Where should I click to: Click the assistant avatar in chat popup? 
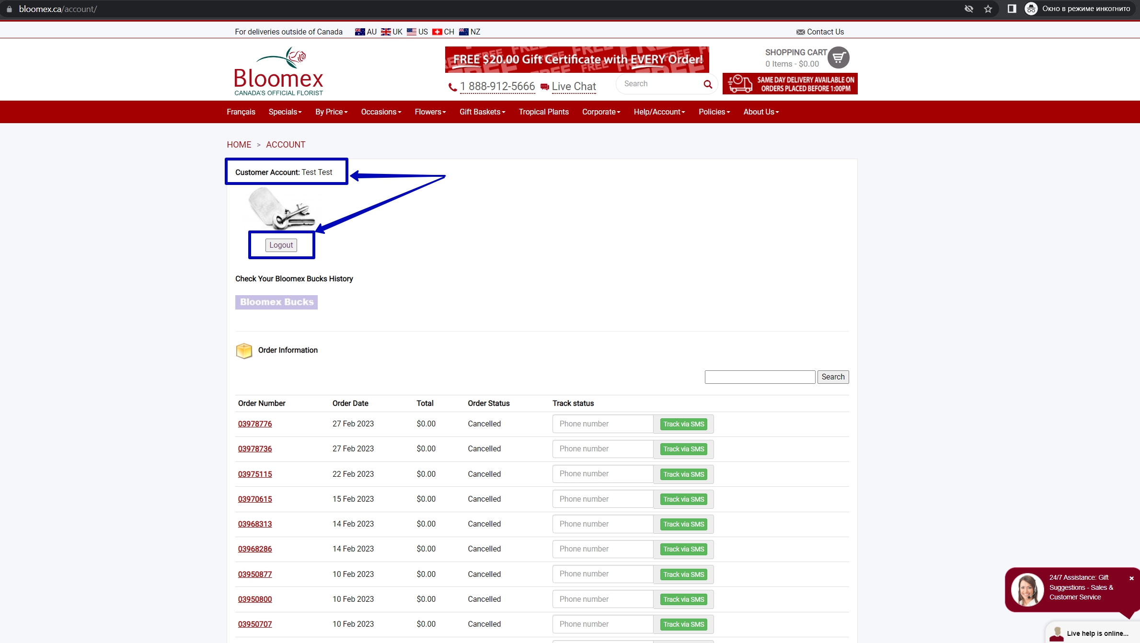point(1027,589)
